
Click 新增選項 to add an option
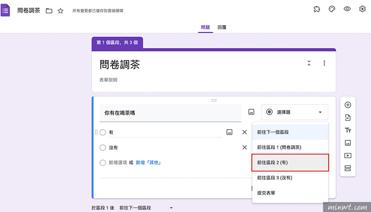point(118,163)
